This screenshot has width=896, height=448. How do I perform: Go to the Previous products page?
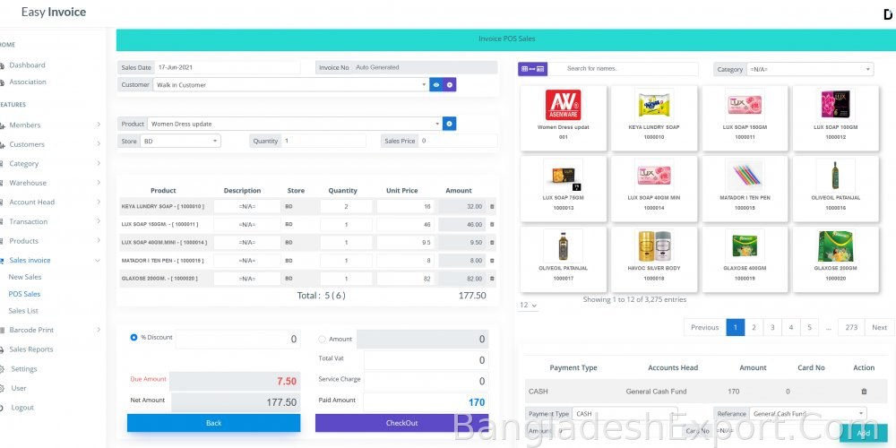click(x=704, y=327)
